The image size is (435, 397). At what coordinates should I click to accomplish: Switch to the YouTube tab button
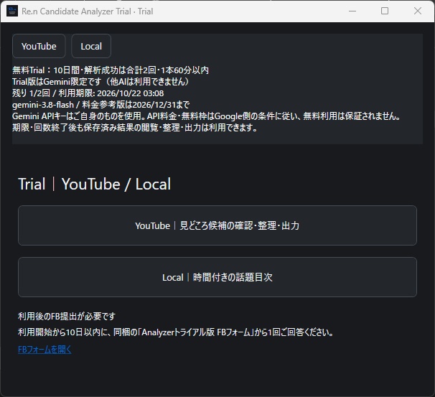[39, 46]
